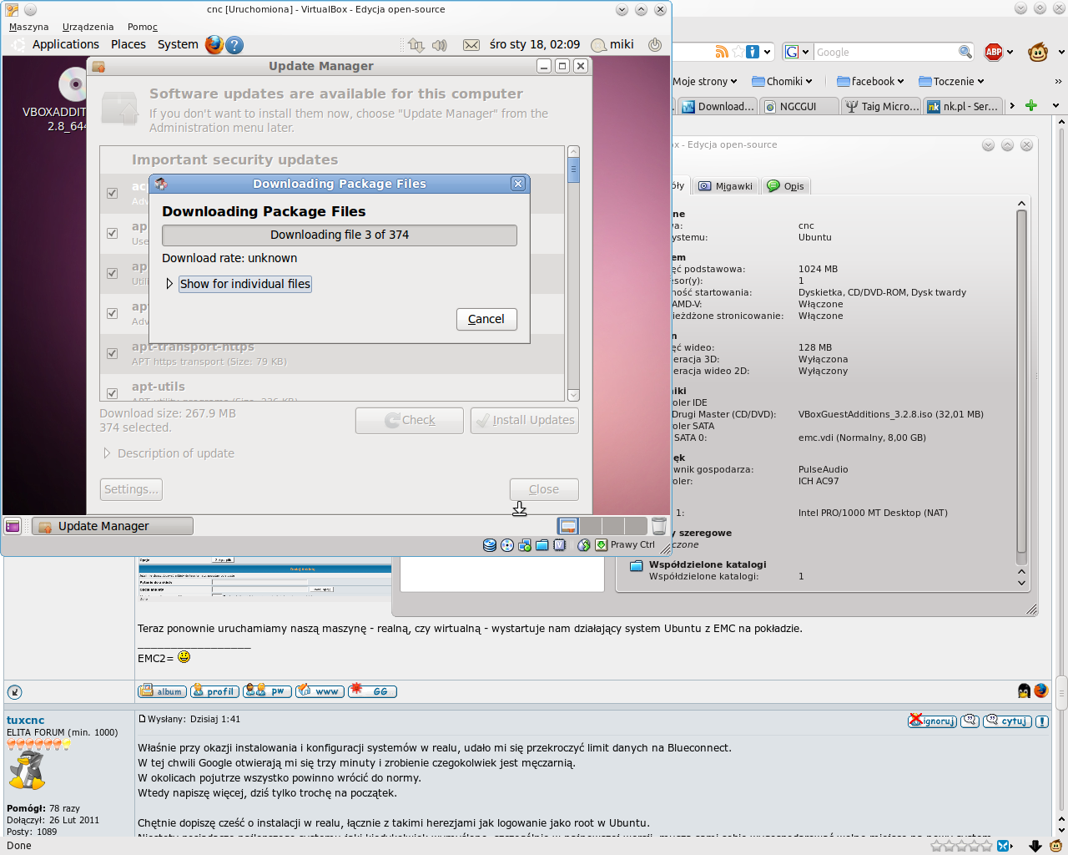Open the GNOME help icon next to Firefox

pyautogui.click(x=235, y=45)
